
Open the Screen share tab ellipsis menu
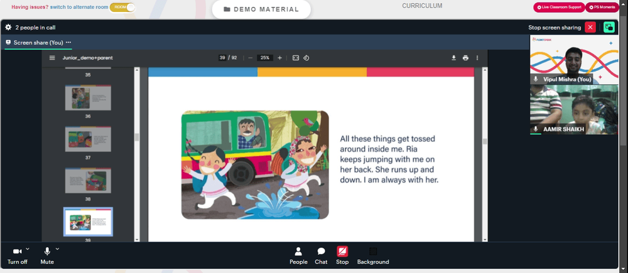tap(68, 43)
